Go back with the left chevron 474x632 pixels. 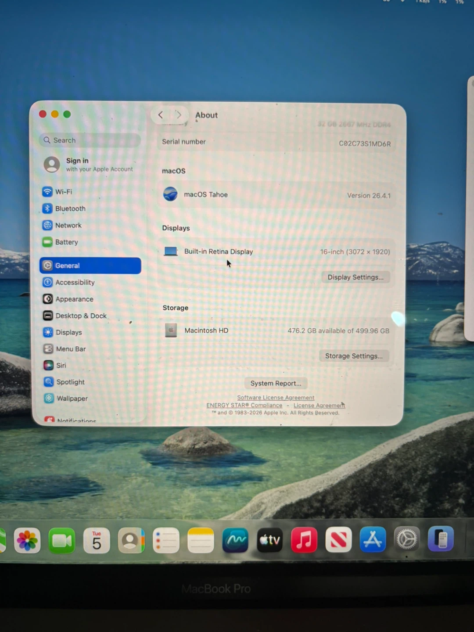[x=161, y=115]
